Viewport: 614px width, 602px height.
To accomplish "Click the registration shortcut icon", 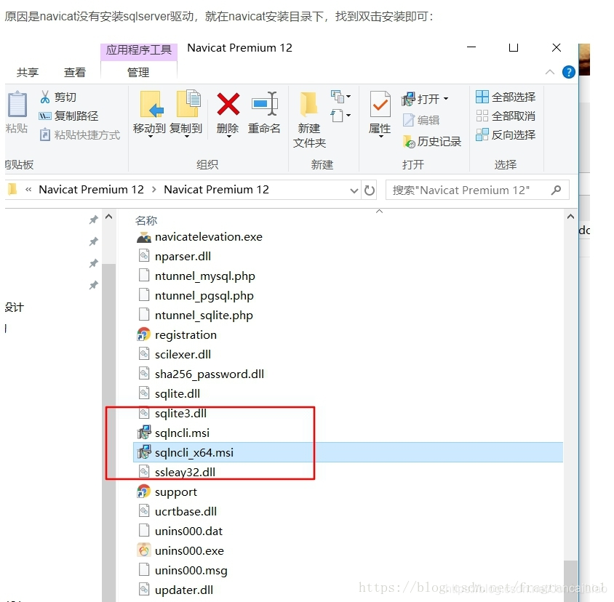I will (144, 334).
